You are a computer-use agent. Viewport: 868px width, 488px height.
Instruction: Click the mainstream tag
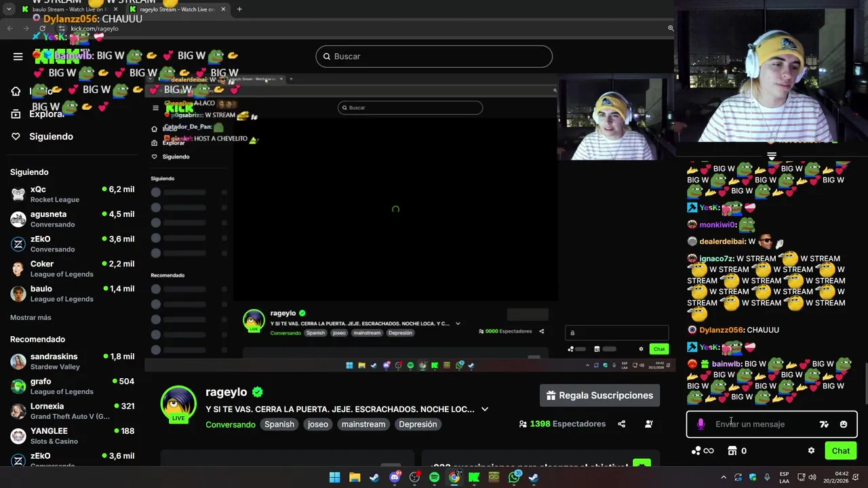pos(363,424)
